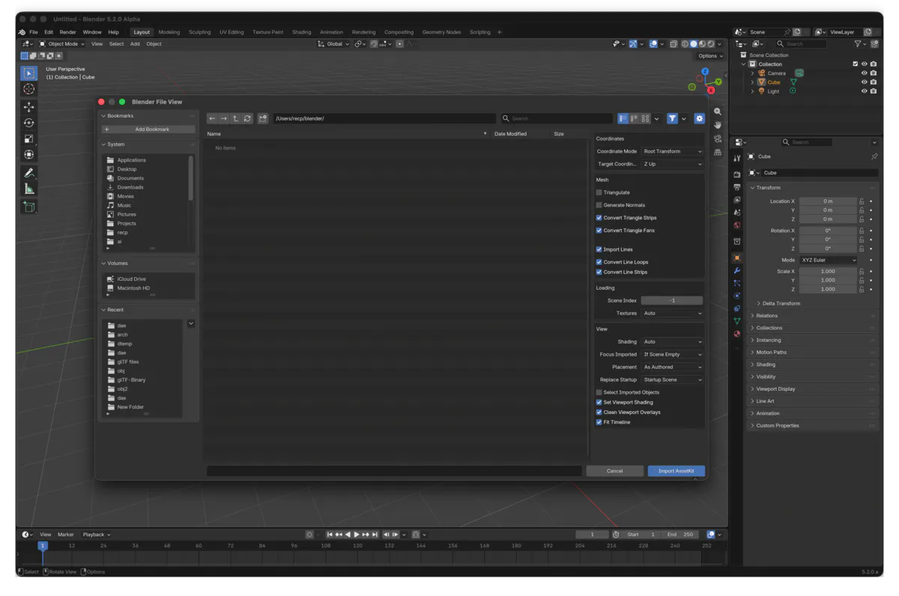899x596 pixels.
Task: Open the Render menu
Action: (x=68, y=32)
